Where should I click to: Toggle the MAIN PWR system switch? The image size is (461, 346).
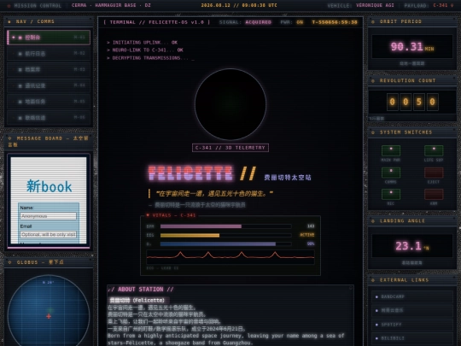pos(391,150)
